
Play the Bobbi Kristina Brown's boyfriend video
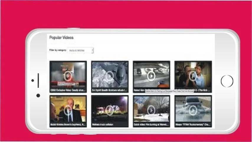[x=68, y=110]
